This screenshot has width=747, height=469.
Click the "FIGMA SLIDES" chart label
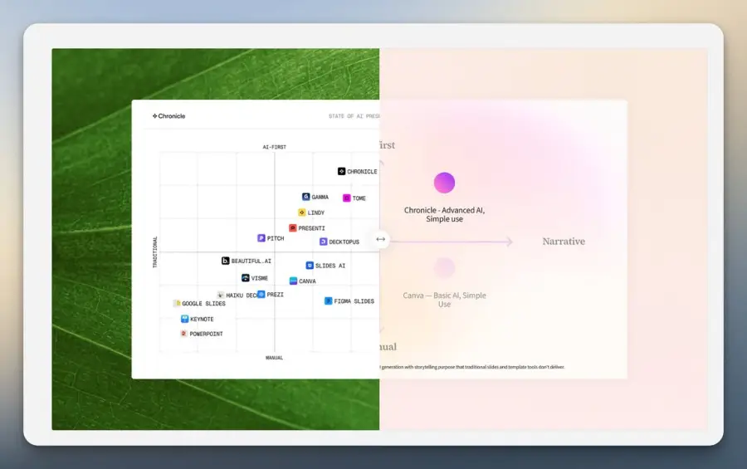354,301
